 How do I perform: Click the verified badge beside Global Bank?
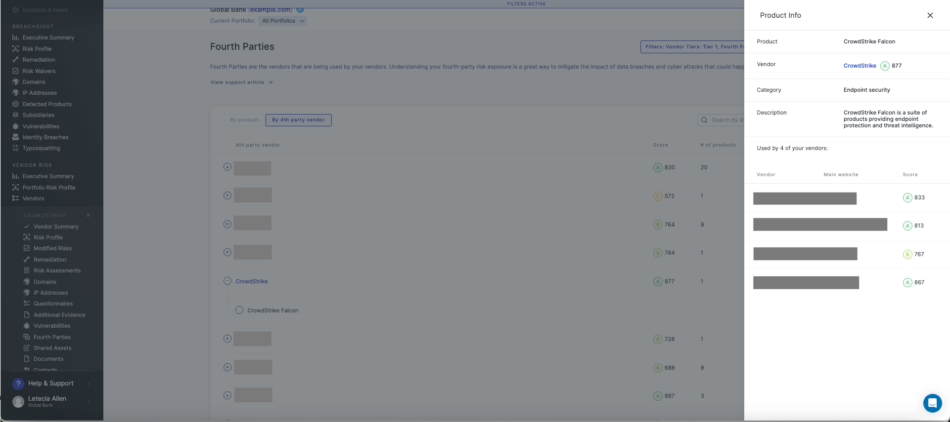click(x=300, y=9)
